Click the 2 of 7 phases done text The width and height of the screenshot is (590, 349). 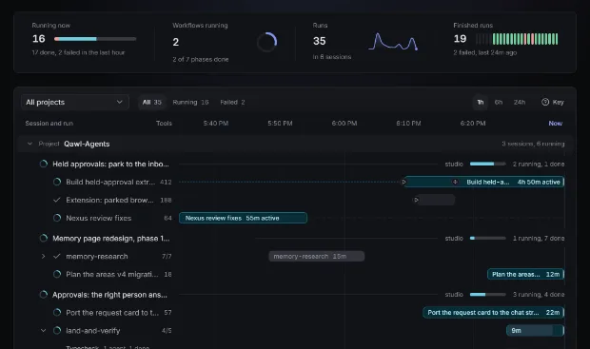point(201,59)
